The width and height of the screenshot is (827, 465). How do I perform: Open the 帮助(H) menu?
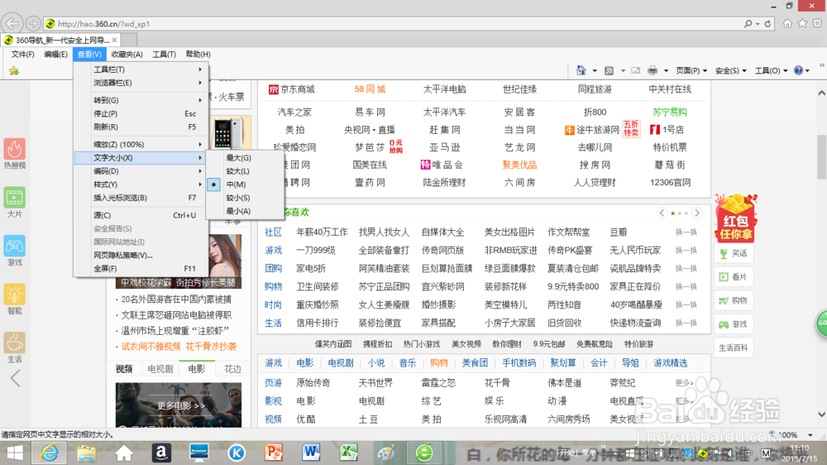click(x=198, y=54)
